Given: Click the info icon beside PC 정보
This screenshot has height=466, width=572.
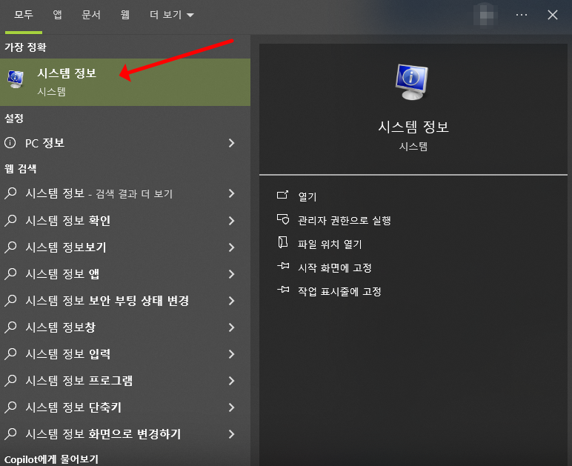Looking at the screenshot, I should tap(10, 142).
